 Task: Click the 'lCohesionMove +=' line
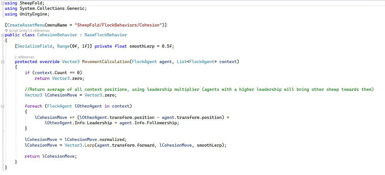click(132, 117)
